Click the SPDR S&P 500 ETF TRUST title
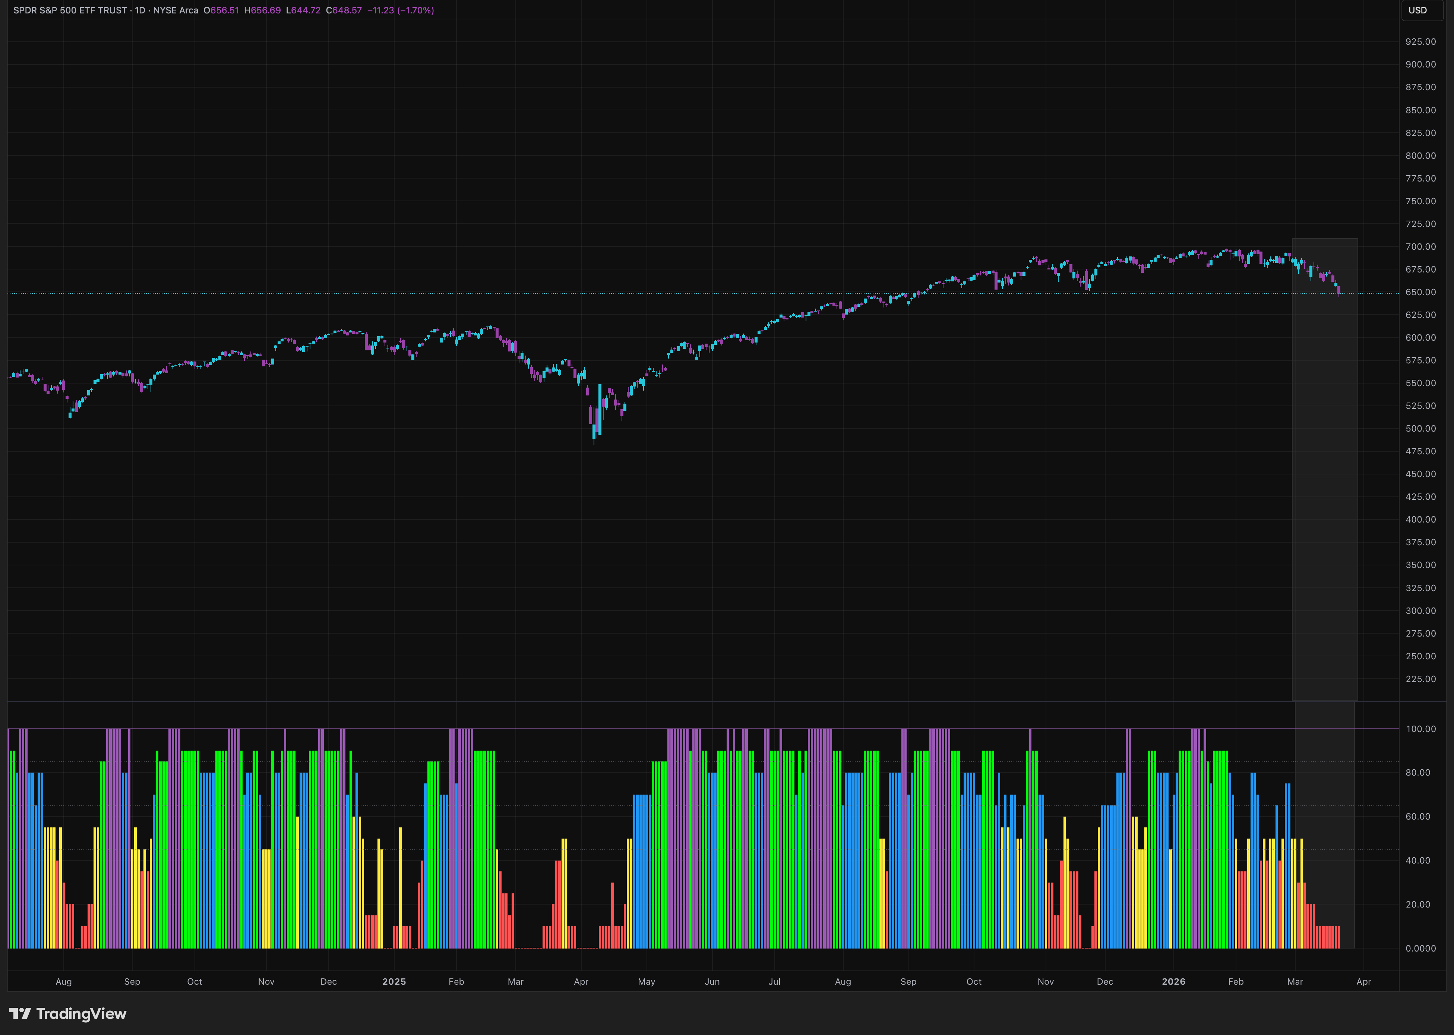Screen dimensions: 1454x1035 pyautogui.click(x=70, y=10)
